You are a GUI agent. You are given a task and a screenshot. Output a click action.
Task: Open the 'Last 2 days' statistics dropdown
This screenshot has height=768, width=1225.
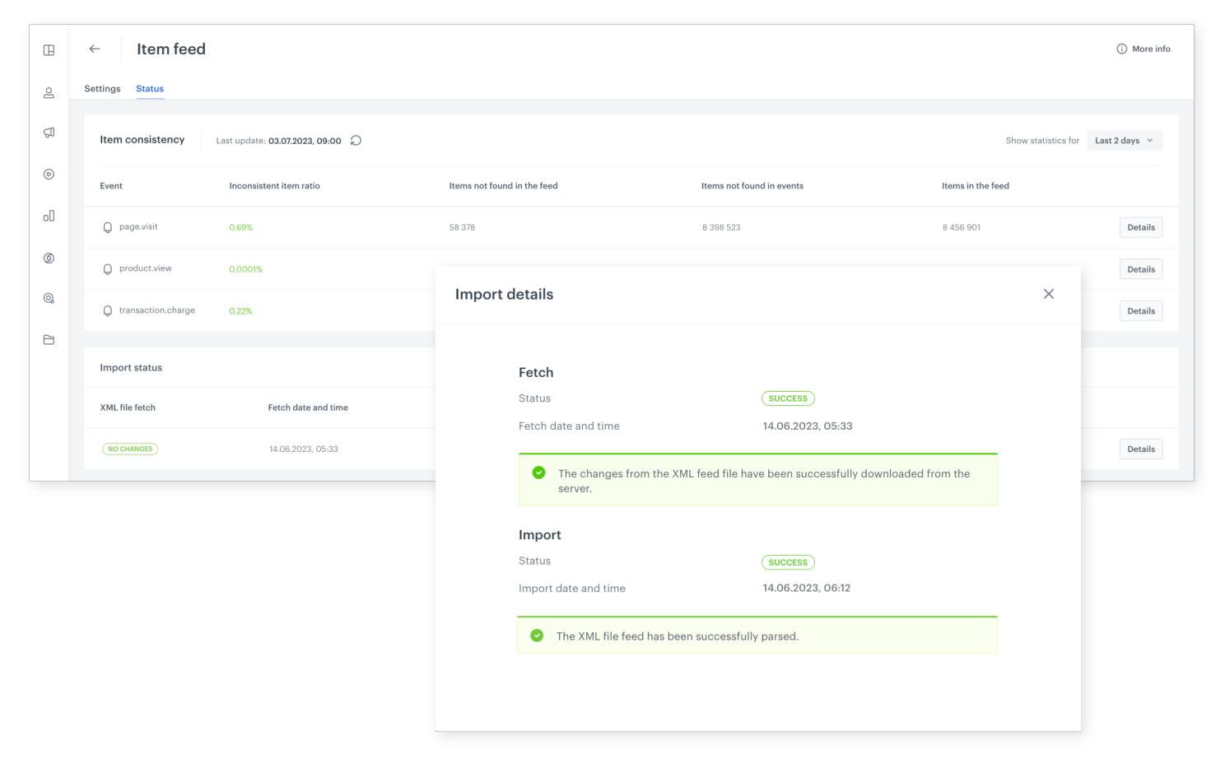pyautogui.click(x=1125, y=140)
